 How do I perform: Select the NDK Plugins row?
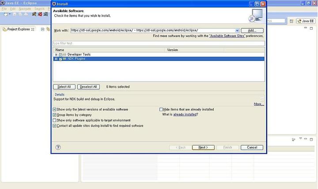(159, 59)
